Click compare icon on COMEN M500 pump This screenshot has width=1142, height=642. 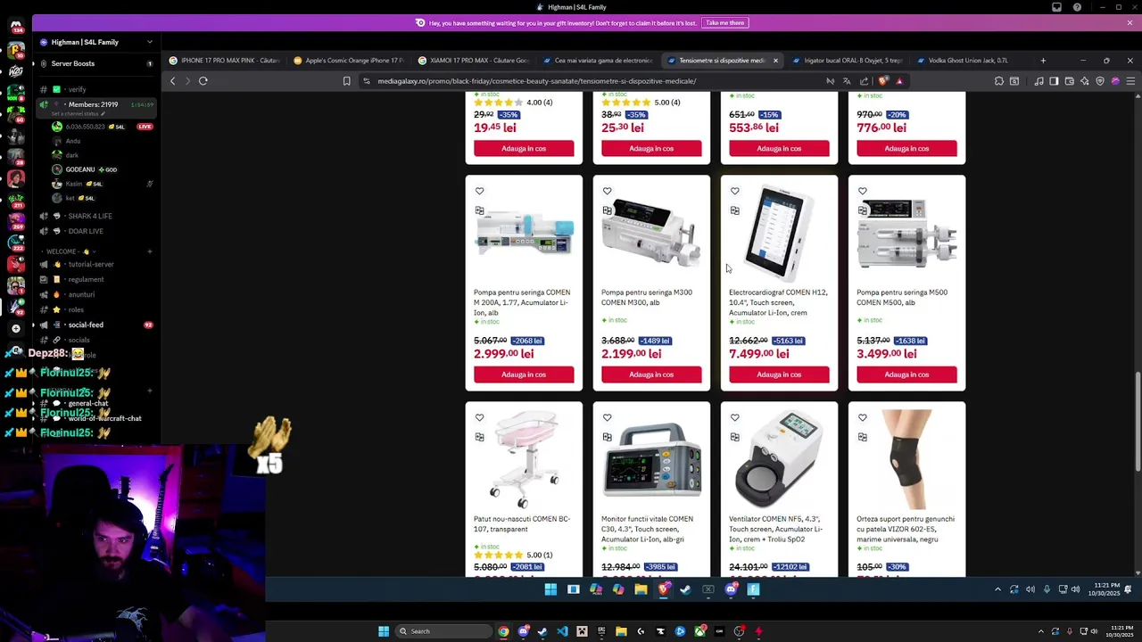(x=862, y=210)
